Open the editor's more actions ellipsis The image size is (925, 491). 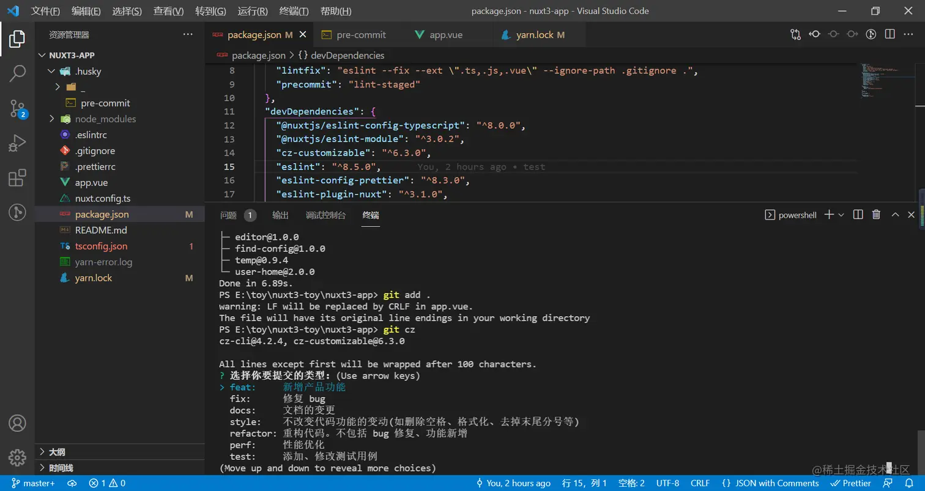point(909,35)
